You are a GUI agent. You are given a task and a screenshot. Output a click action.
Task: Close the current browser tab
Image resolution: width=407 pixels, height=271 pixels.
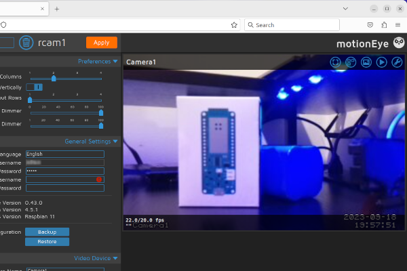click(x=42, y=9)
